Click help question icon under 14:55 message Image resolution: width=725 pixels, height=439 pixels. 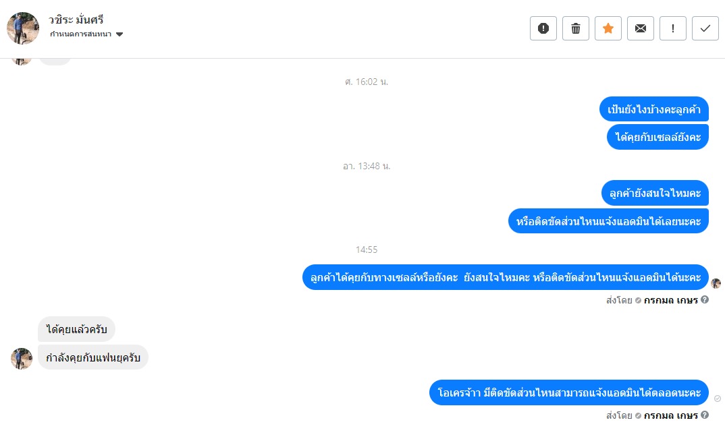[x=705, y=300]
